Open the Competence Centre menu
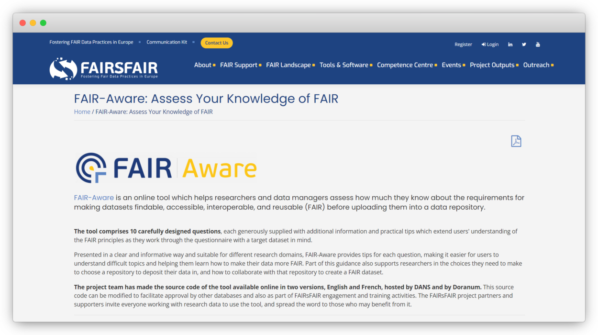The height and width of the screenshot is (335, 598). point(405,65)
